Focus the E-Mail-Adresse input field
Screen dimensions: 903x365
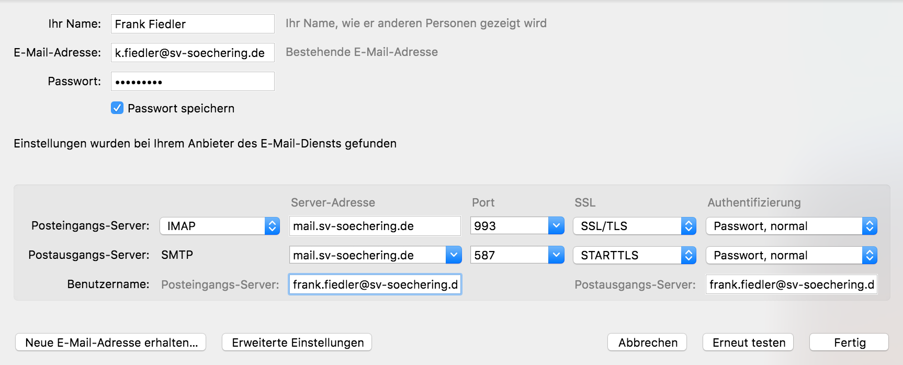tap(193, 53)
